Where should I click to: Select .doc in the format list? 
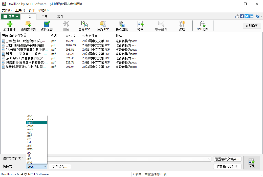[x=36, y=116]
